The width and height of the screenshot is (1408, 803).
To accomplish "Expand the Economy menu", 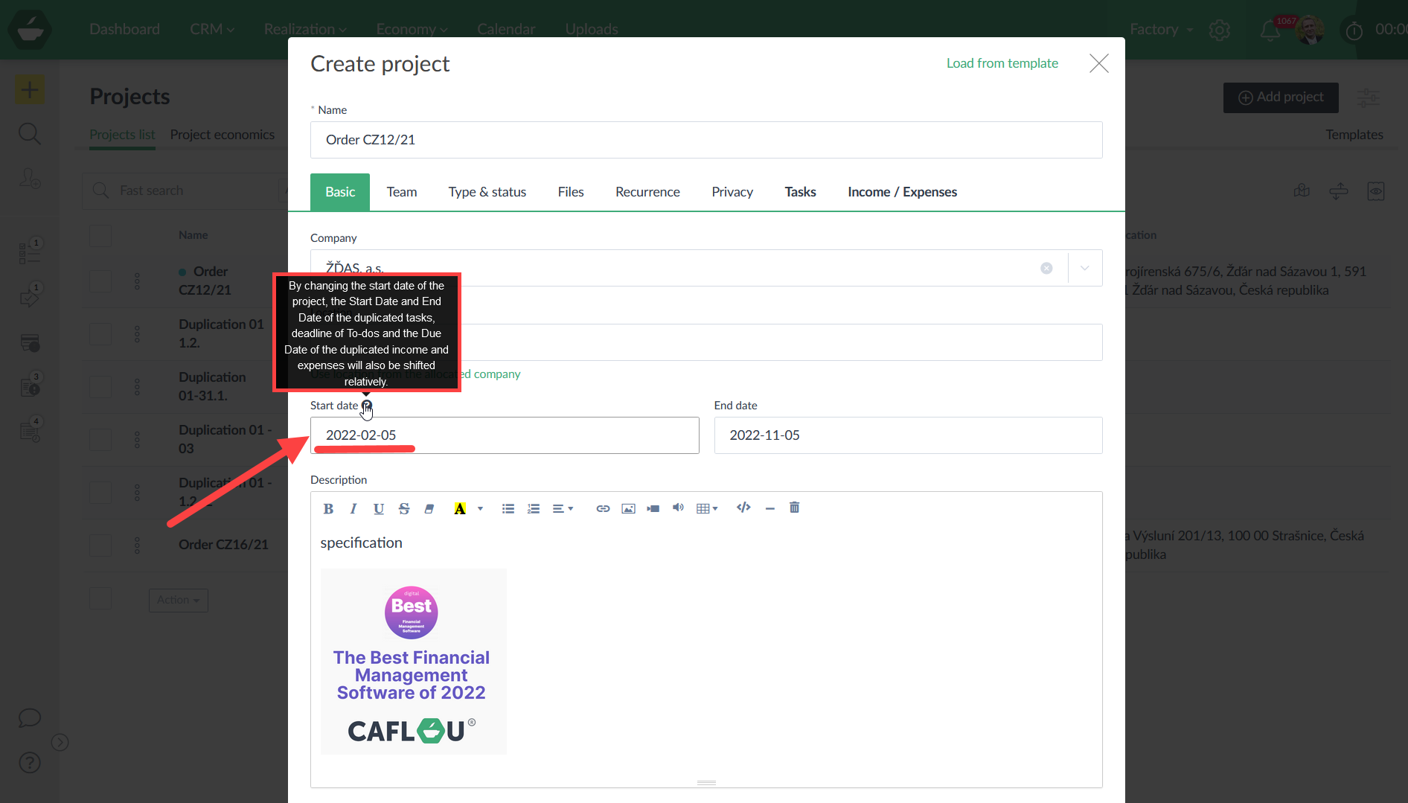I will (x=412, y=29).
